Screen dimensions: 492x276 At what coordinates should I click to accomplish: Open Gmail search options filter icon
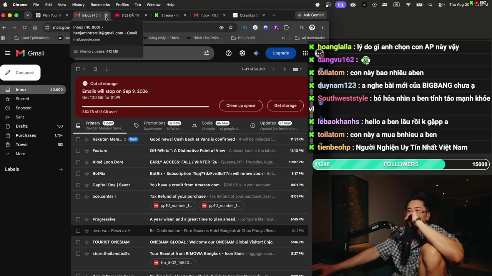206,53
